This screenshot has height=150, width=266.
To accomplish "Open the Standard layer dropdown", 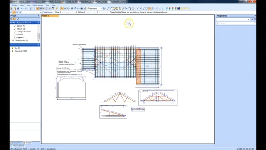I will pyautogui.click(x=95, y=8).
